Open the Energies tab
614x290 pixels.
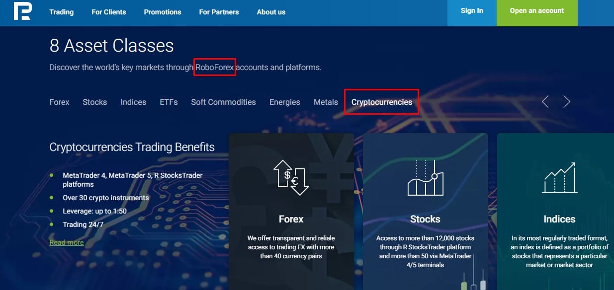click(x=285, y=102)
